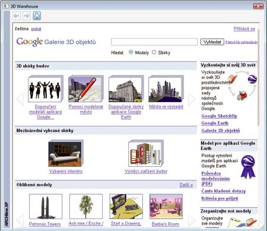Open the Google SketchUp sidebar link

pos(219,116)
